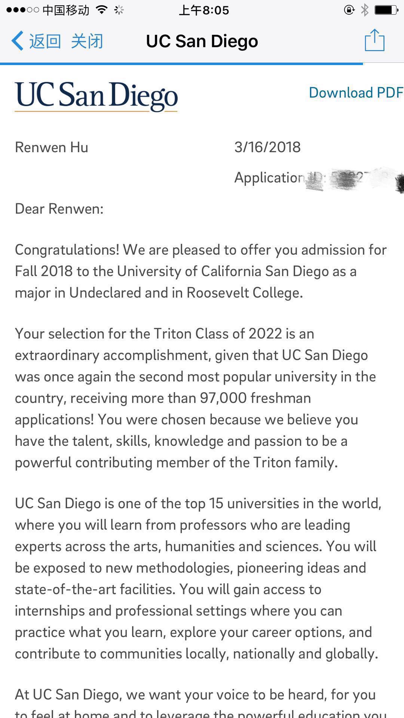The height and width of the screenshot is (718, 404).
Task: Tap the battery indicator icon
Action: click(386, 10)
